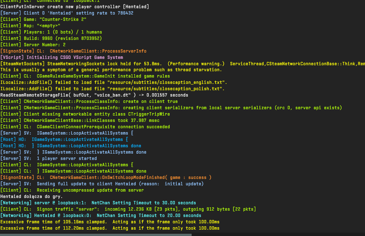Select the 'Players: 1 (0 bots) / 1 humans' line
The height and width of the screenshot is (236, 365).
pyautogui.click(x=51, y=32)
